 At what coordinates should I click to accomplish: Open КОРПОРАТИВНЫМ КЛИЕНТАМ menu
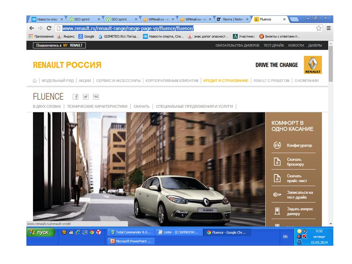[172, 81]
